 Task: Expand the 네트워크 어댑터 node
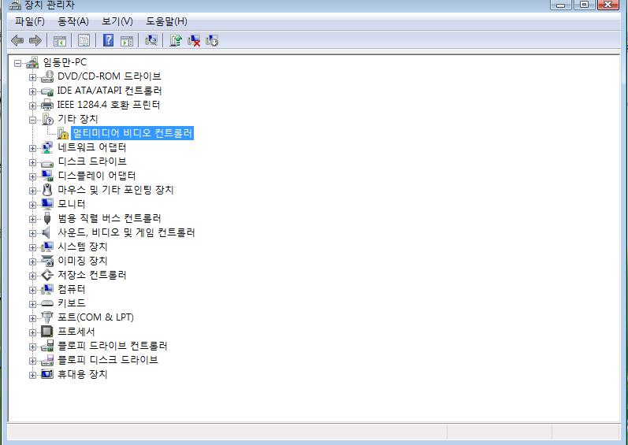pyautogui.click(x=32, y=148)
